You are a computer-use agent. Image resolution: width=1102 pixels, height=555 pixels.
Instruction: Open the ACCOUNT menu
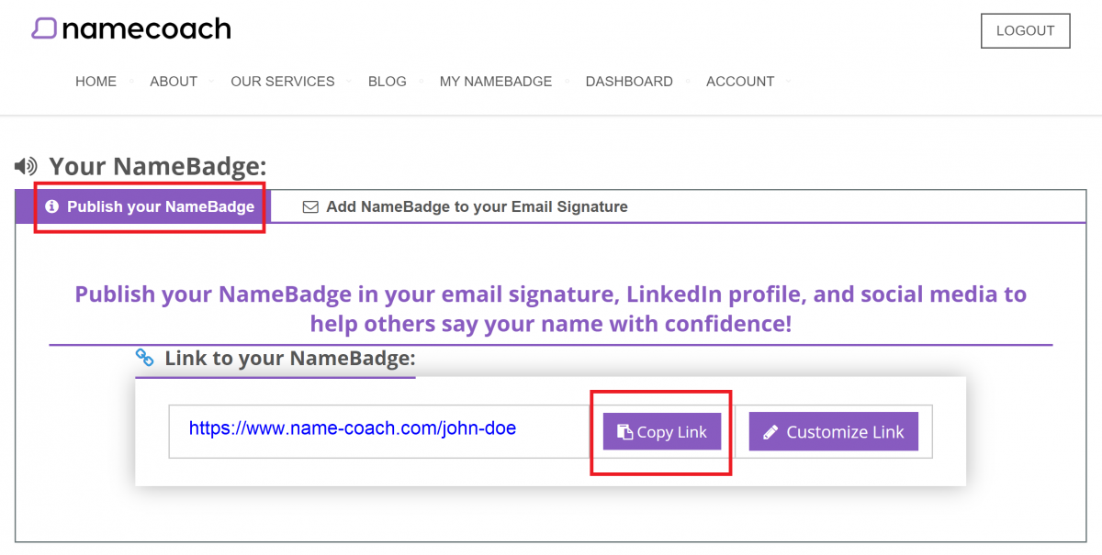[x=740, y=82]
